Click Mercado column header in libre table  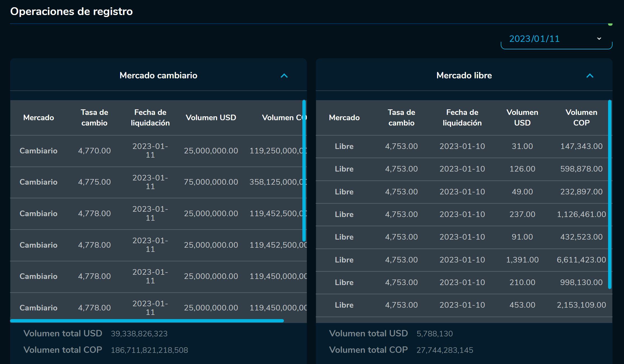pos(344,117)
